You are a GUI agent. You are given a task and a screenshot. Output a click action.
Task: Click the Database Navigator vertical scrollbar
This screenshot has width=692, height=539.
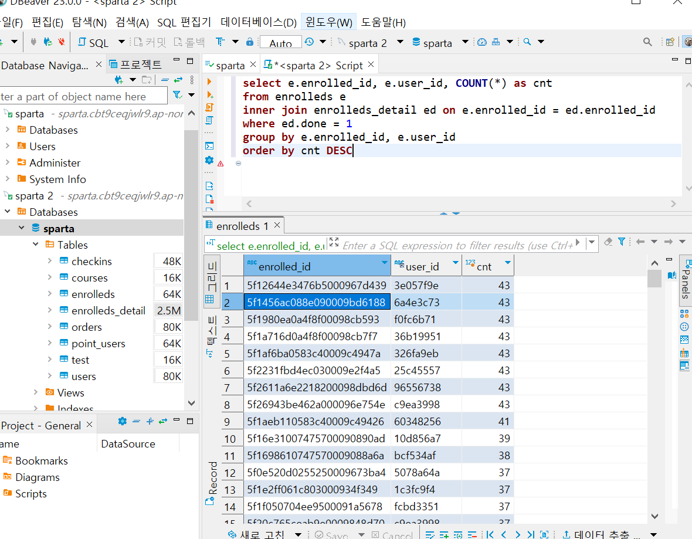point(191,225)
